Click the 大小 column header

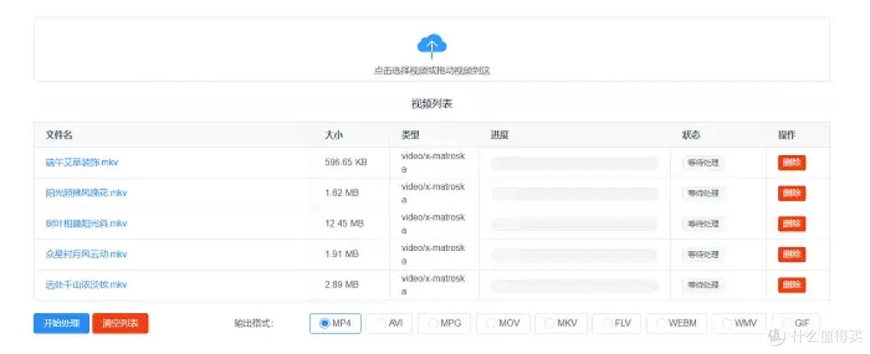(333, 135)
